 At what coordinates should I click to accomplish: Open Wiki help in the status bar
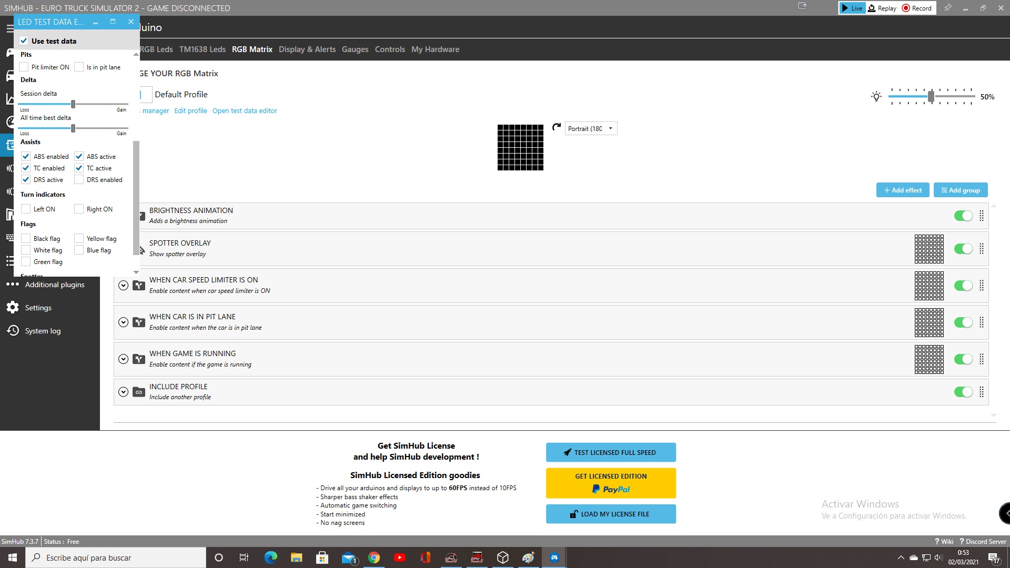pos(944,541)
